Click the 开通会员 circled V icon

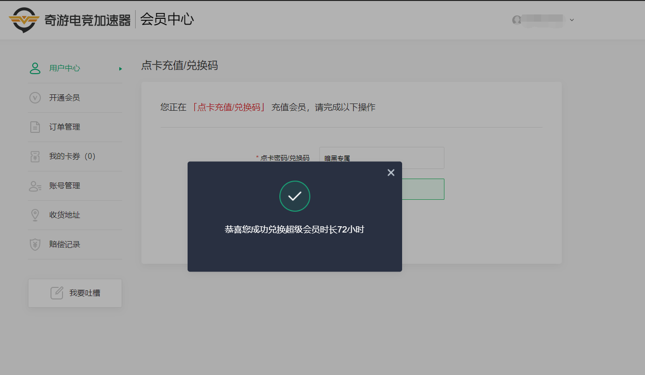coord(35,98)
